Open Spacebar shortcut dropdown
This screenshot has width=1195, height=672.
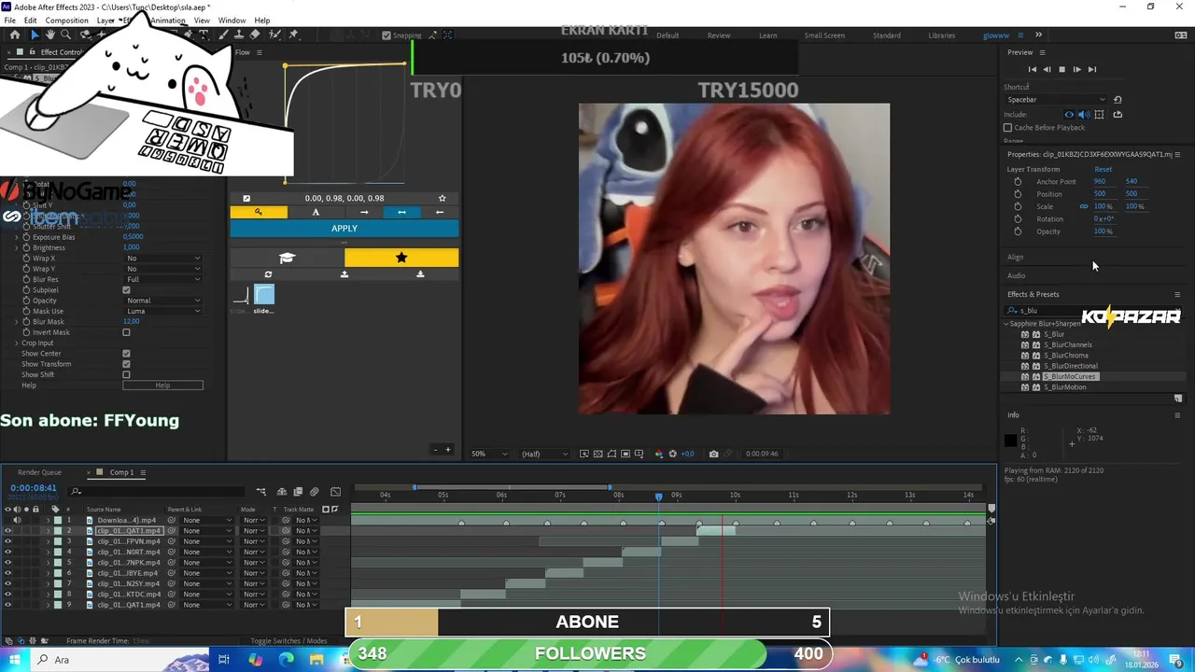[x=1056, y=100]
